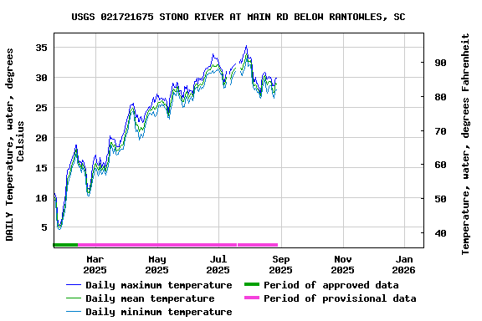Click the 'Mar 2025' x-axis label
The width and height of the screenshot is (482, 321).
click(x=95, y=265)
